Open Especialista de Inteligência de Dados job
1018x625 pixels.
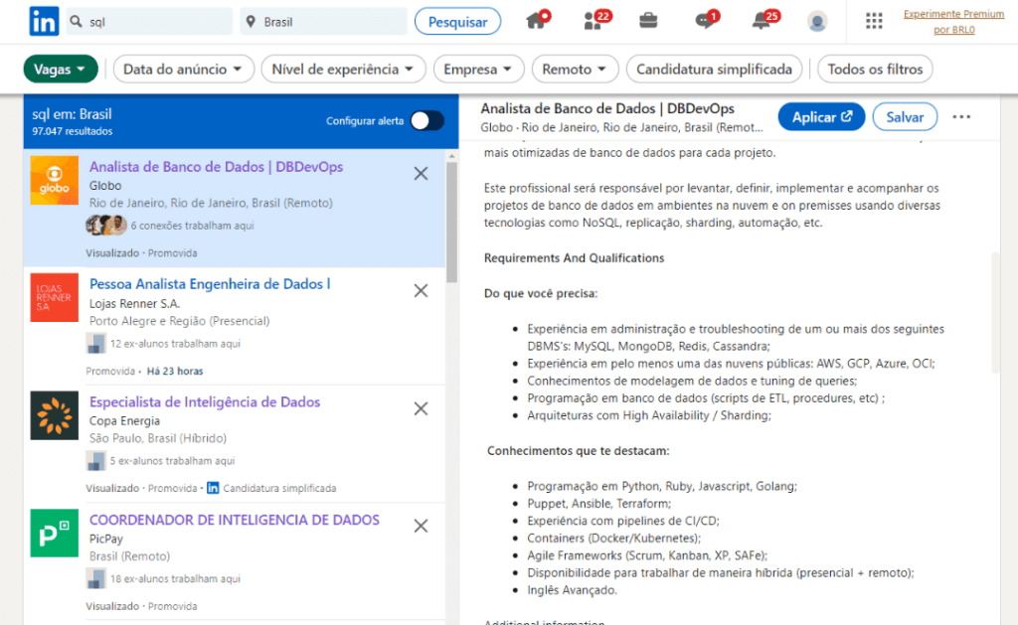205,401
